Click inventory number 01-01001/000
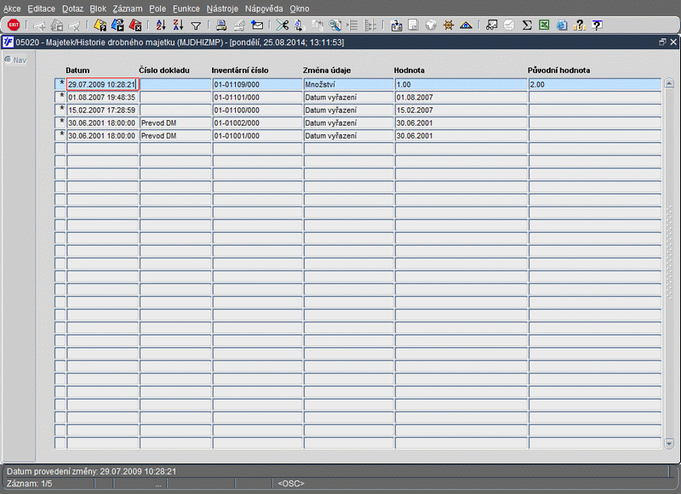Viewport: 681px width, 494px height. tap(257, 135)
